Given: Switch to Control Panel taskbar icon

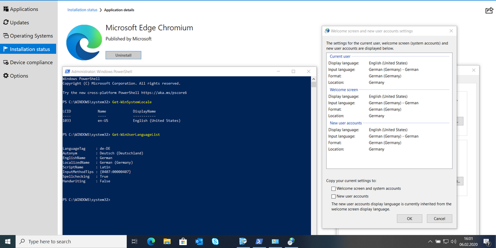Looking at the screenshot, I should coord(275,242).
